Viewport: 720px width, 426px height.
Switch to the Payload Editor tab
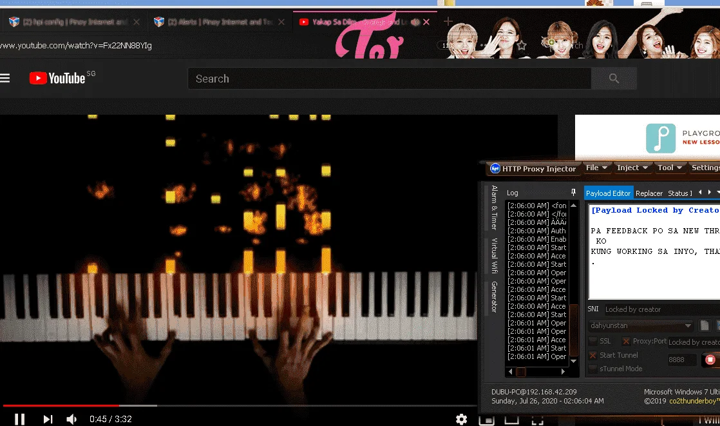(x=608, y=193)
